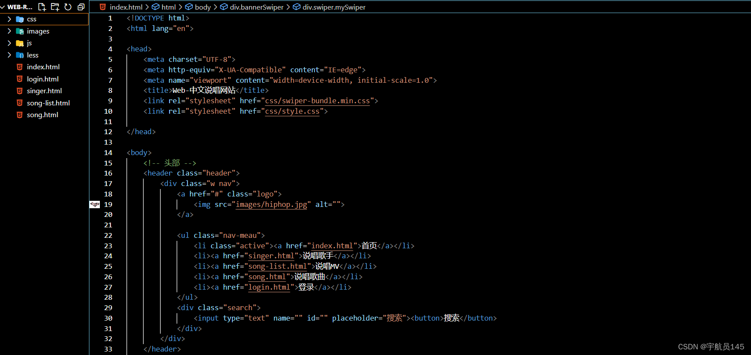751x355 pixels.
Task: Select the css folder icon
Action: tap(20, 19)
